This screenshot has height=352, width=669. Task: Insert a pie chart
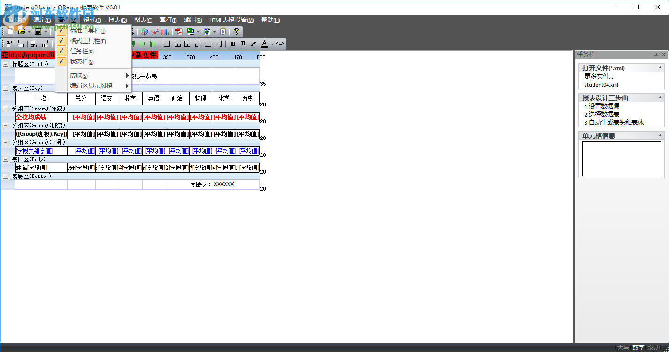tap(144, 31)
